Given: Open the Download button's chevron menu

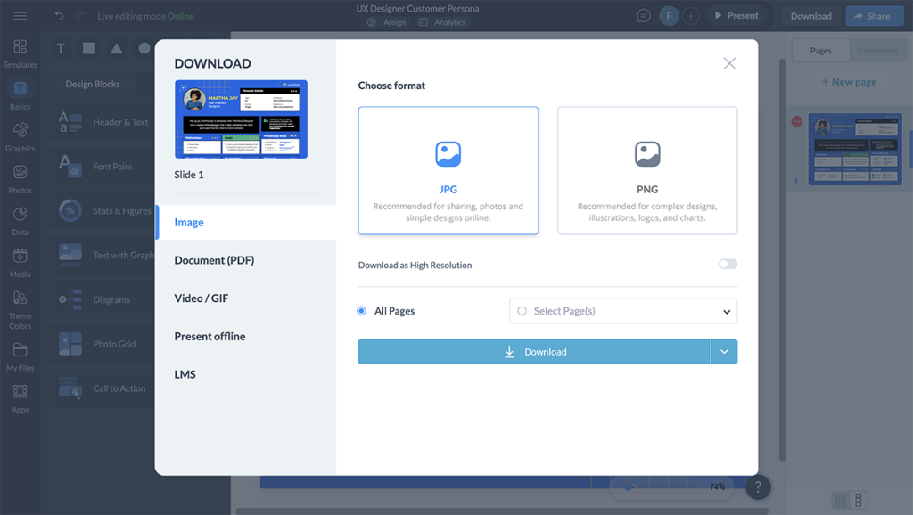Looking at the screenshot, I should pyautogui.click(x=724, y=351).
